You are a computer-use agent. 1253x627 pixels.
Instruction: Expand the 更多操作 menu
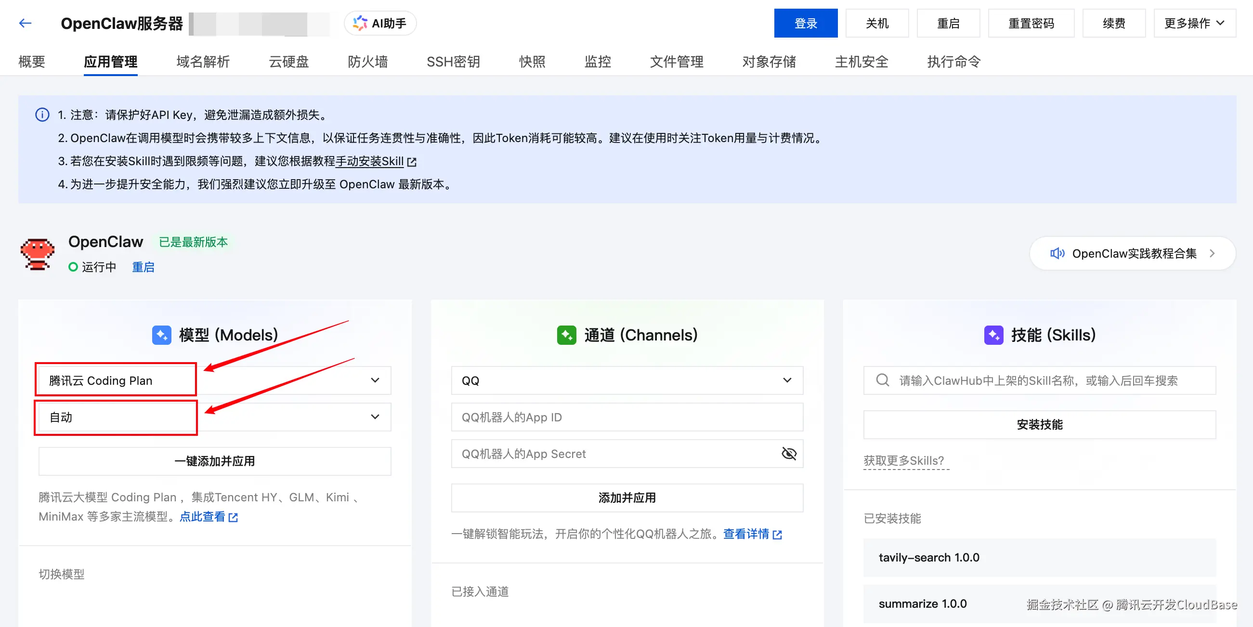point(1194,23)
